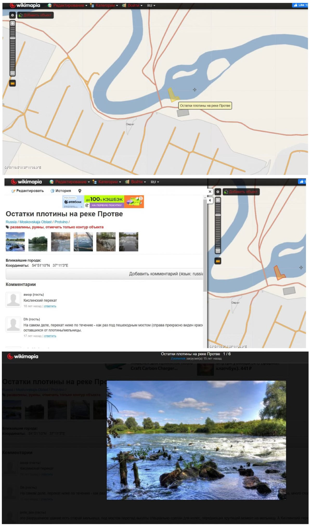
Task: Click the zoom out minus on the topmost map
Action: pos(12,73)
